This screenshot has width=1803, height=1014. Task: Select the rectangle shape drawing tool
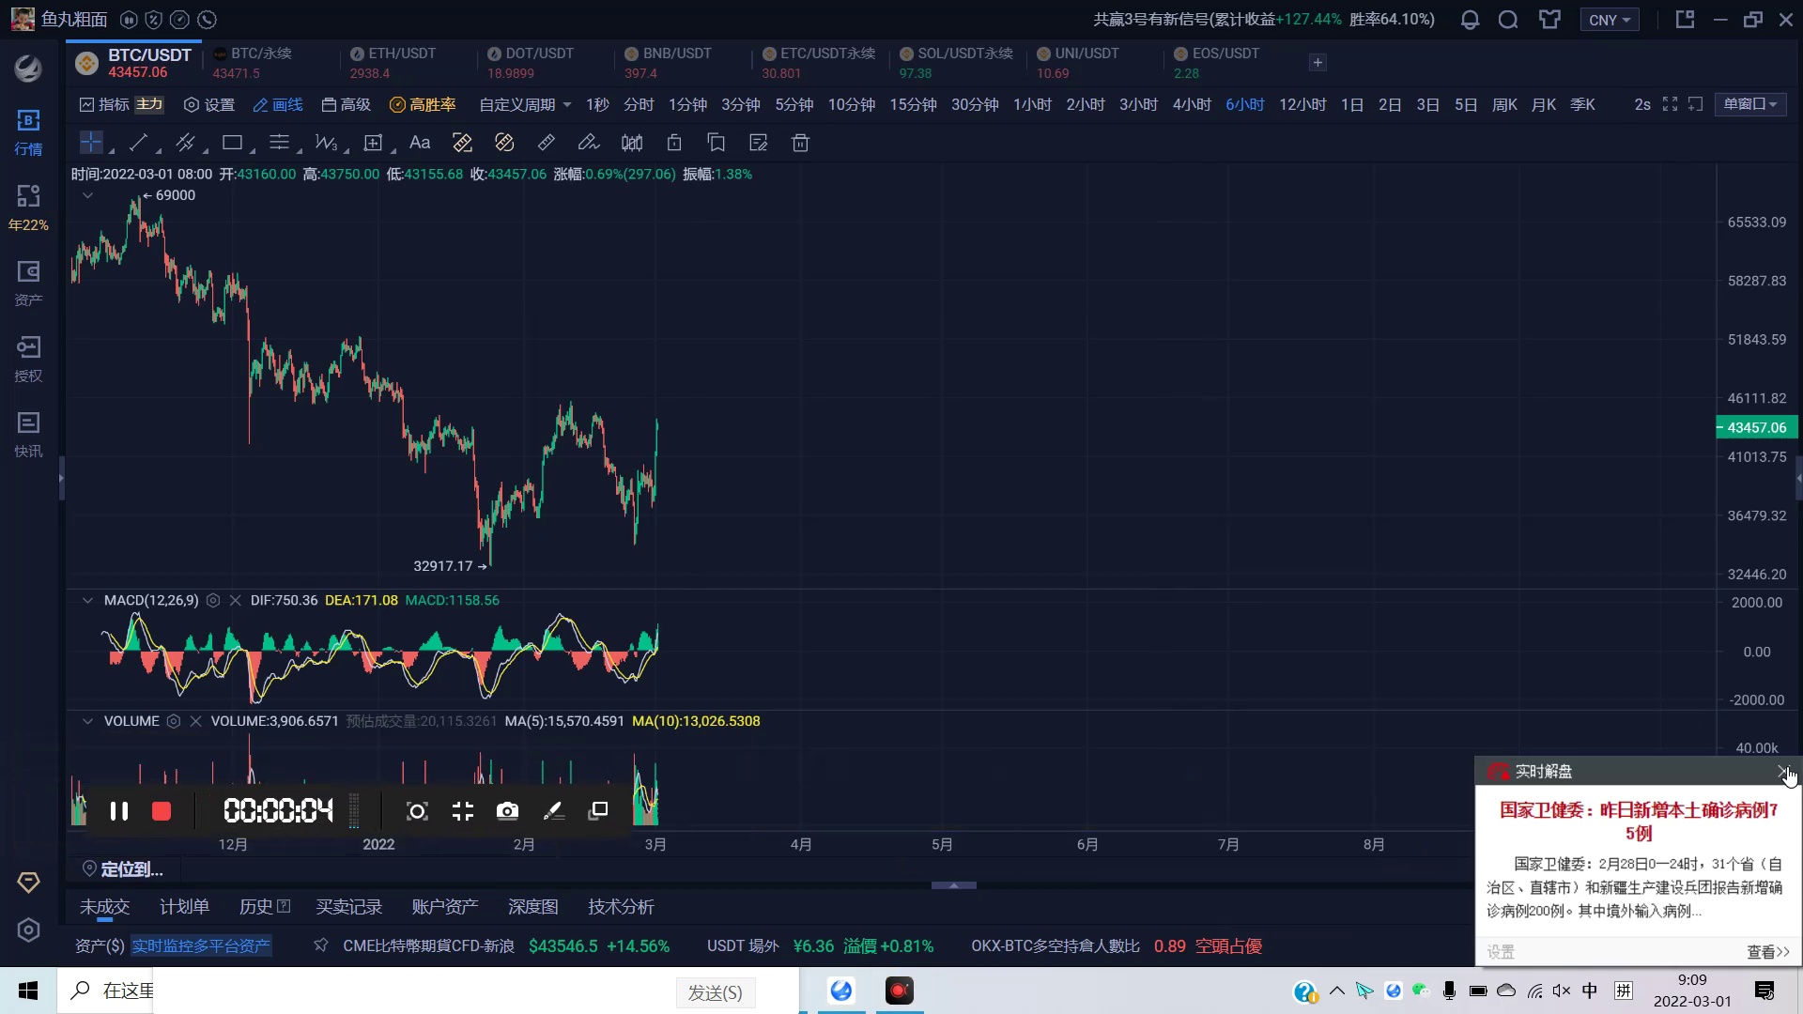232,143
